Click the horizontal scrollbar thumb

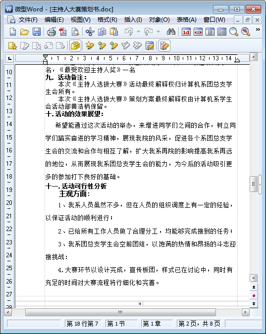120,313
